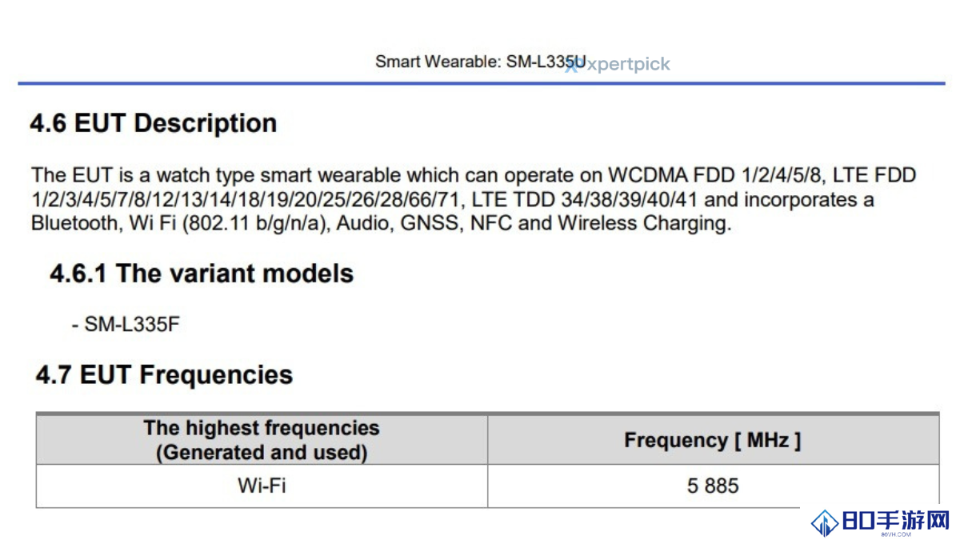The width and height of the screenshot is (960, 544).
Task: Click the Wi Fi (802.11 b/g/n/a) text
Action: [230, 223]
